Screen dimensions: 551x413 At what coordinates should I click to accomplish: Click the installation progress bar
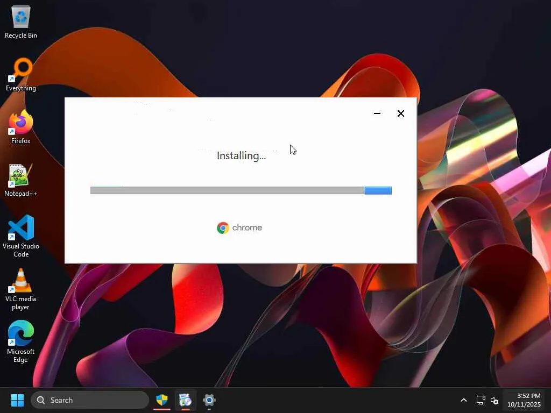click(241, 190)
